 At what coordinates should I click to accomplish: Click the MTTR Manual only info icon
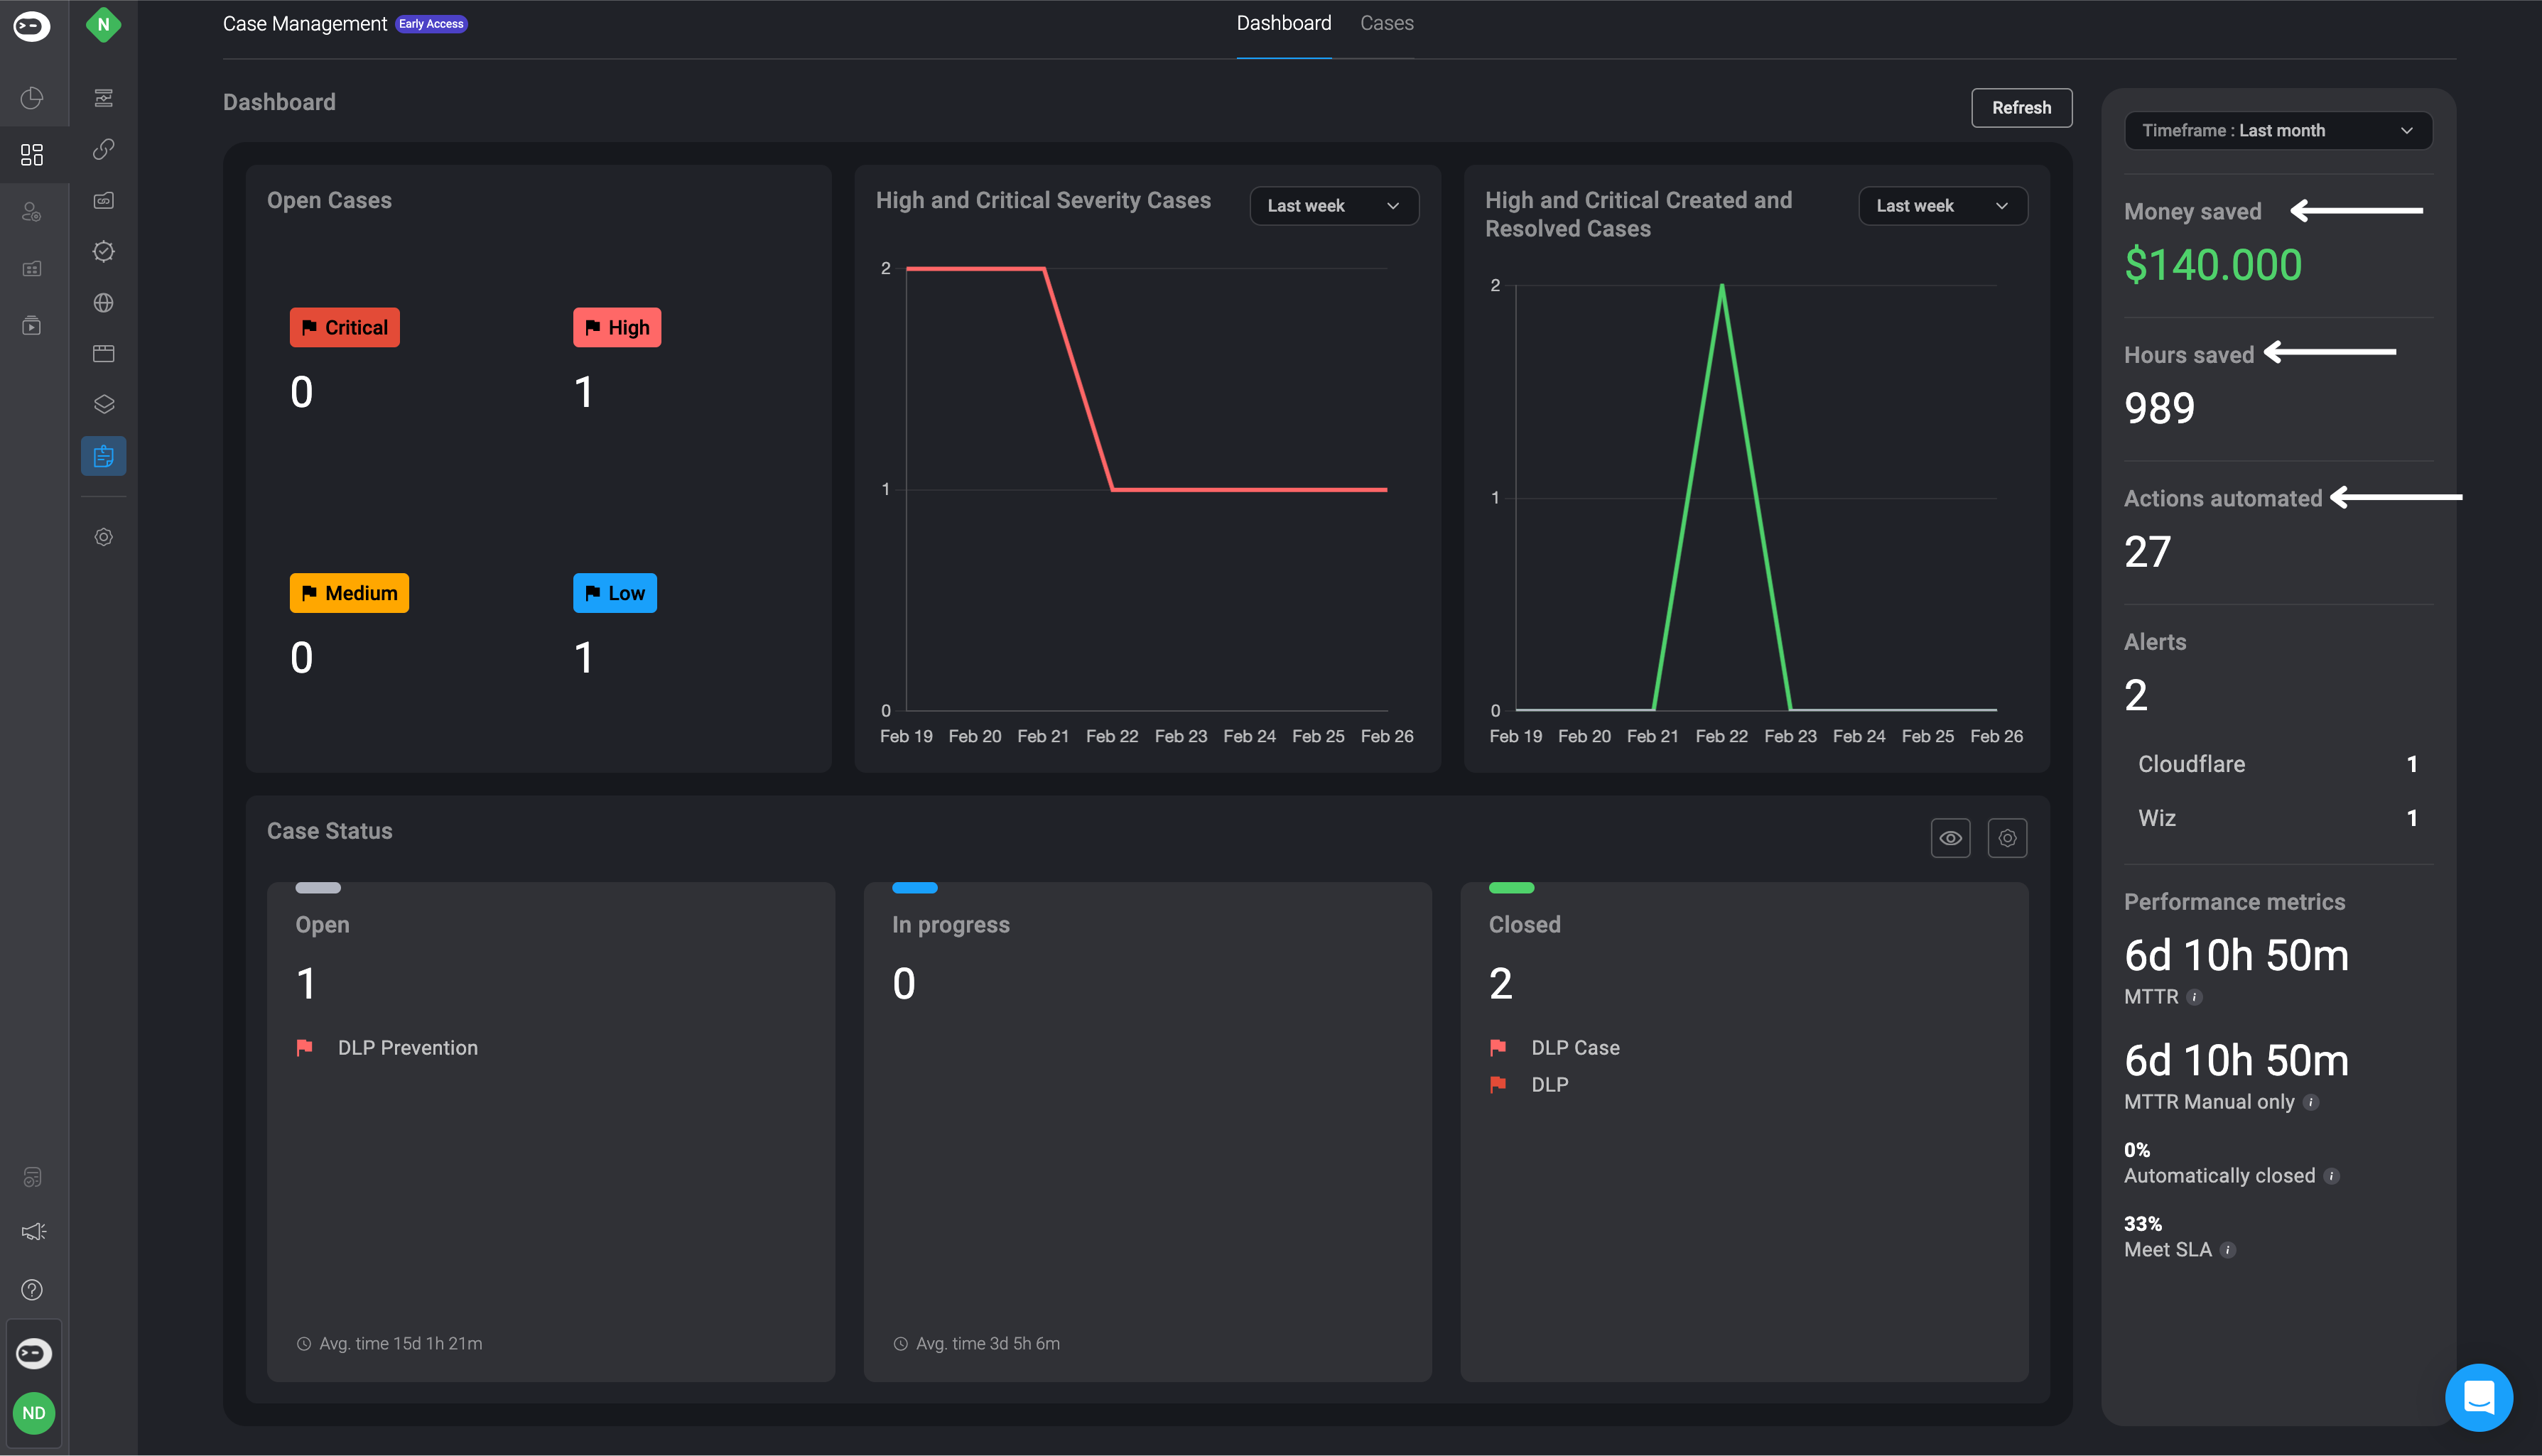2310,1102
